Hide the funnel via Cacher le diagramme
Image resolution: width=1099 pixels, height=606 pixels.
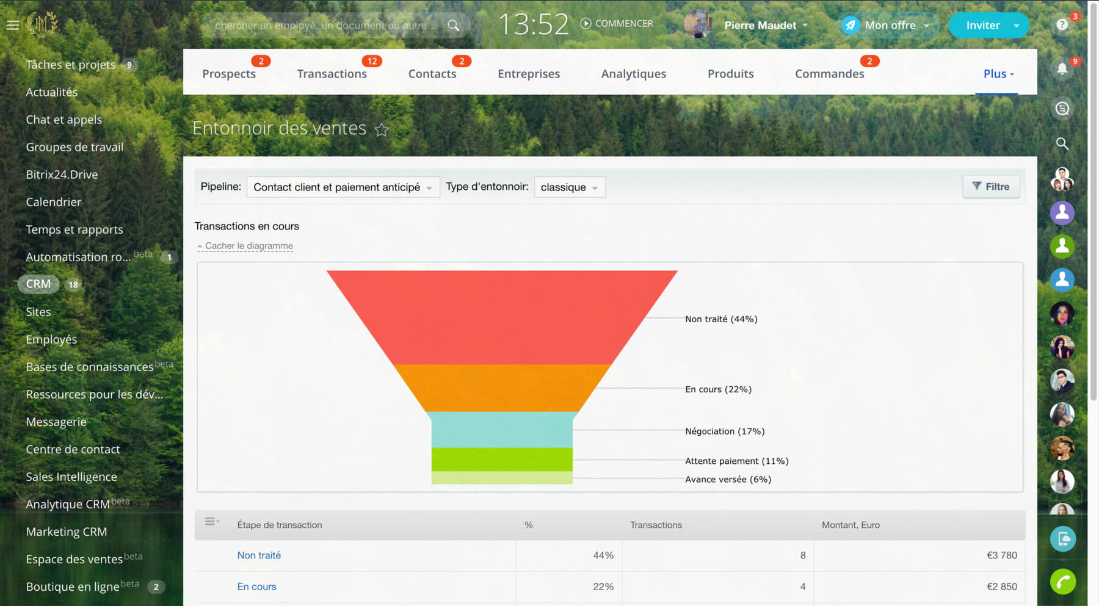point(248,246)
